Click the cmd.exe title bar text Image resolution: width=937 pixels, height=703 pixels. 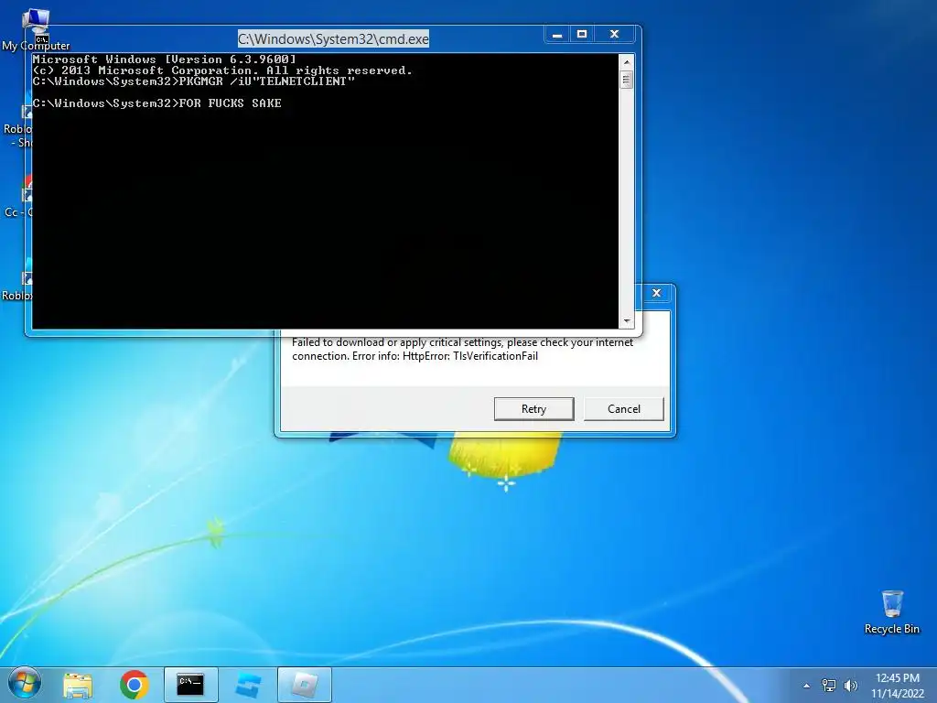333,39
